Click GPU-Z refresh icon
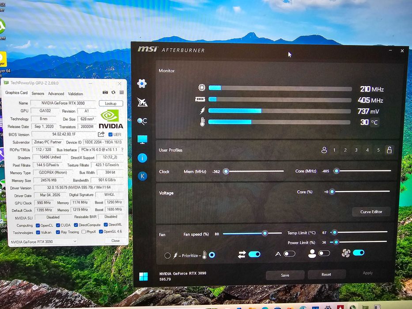Viewport: 412px width, 309px height. (113, 92)
